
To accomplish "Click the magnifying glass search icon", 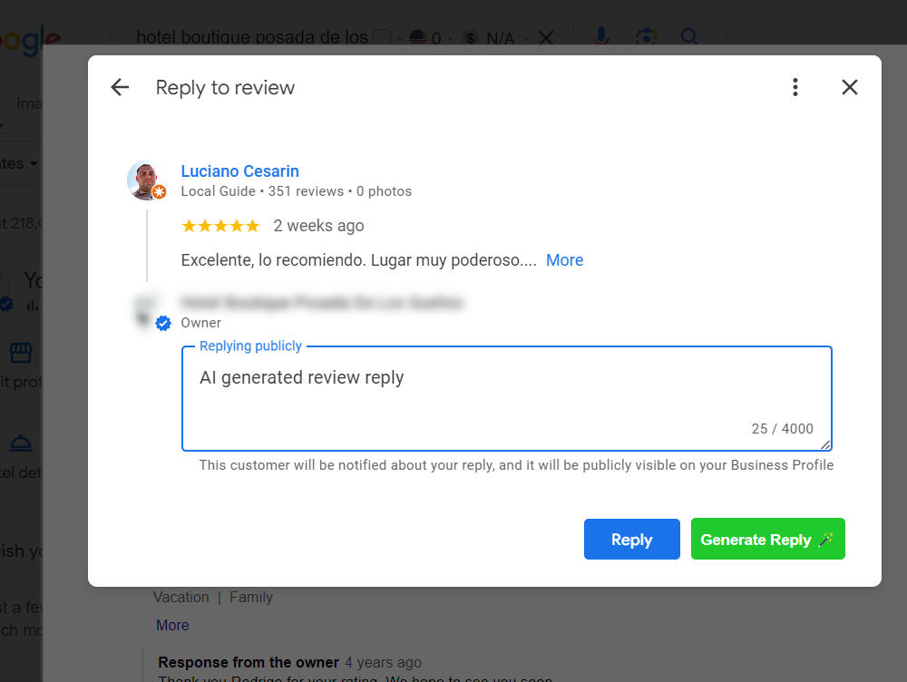I will click(689, 36).
